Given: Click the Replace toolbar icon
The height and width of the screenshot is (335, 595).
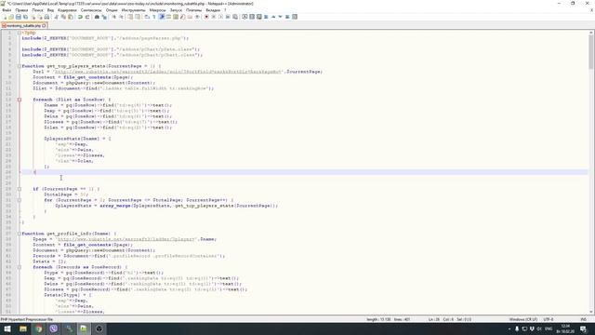Looking at the screenshot, I should pos(104,17).
